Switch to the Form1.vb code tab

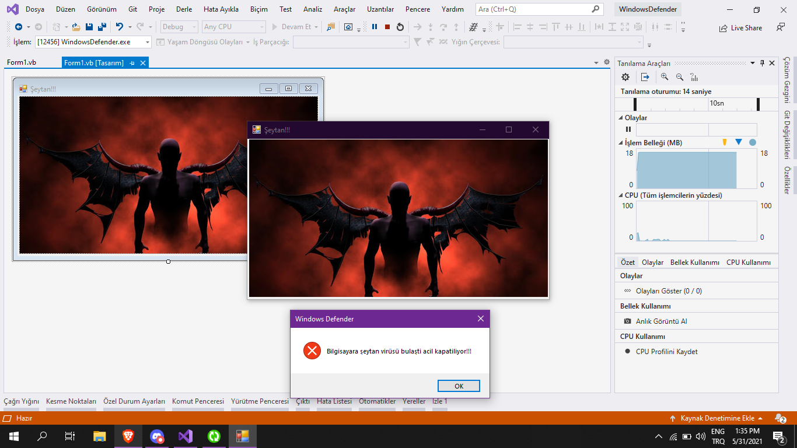tap(22, 62)
